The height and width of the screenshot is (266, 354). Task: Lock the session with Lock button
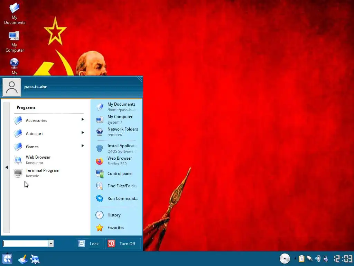coord(90,243)
